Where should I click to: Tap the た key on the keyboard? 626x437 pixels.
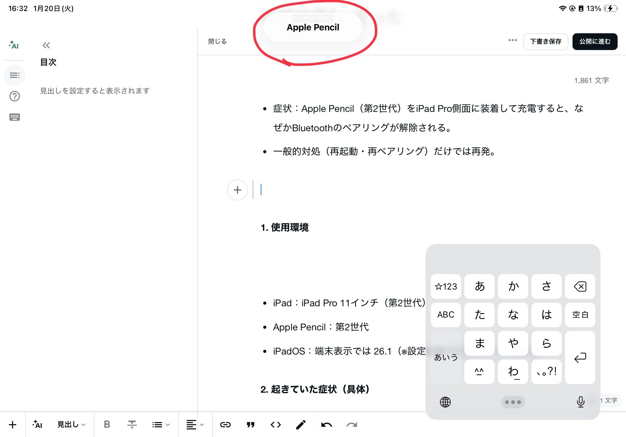click(x=479, y=315)
